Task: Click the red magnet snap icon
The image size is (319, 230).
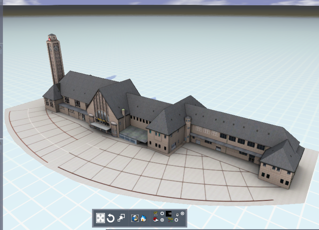Action: [x=156, y=220]
